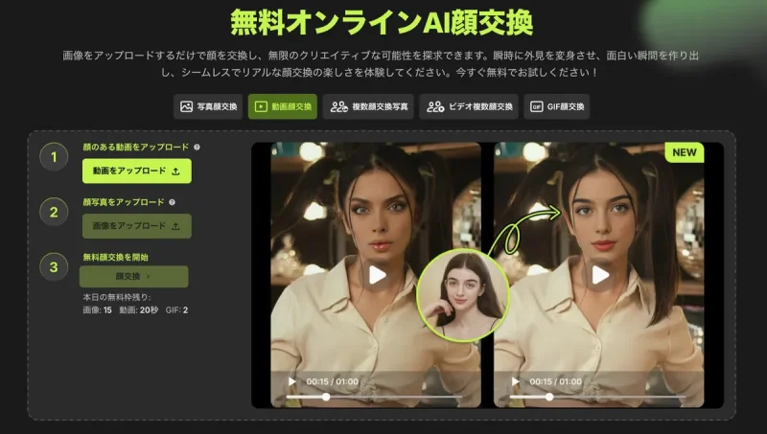Play the left original video with center play icon
Viewport: 767px width, 434px height.
[377, 275]
